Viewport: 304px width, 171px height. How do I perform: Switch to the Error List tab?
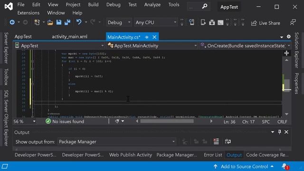click(213, 155)
